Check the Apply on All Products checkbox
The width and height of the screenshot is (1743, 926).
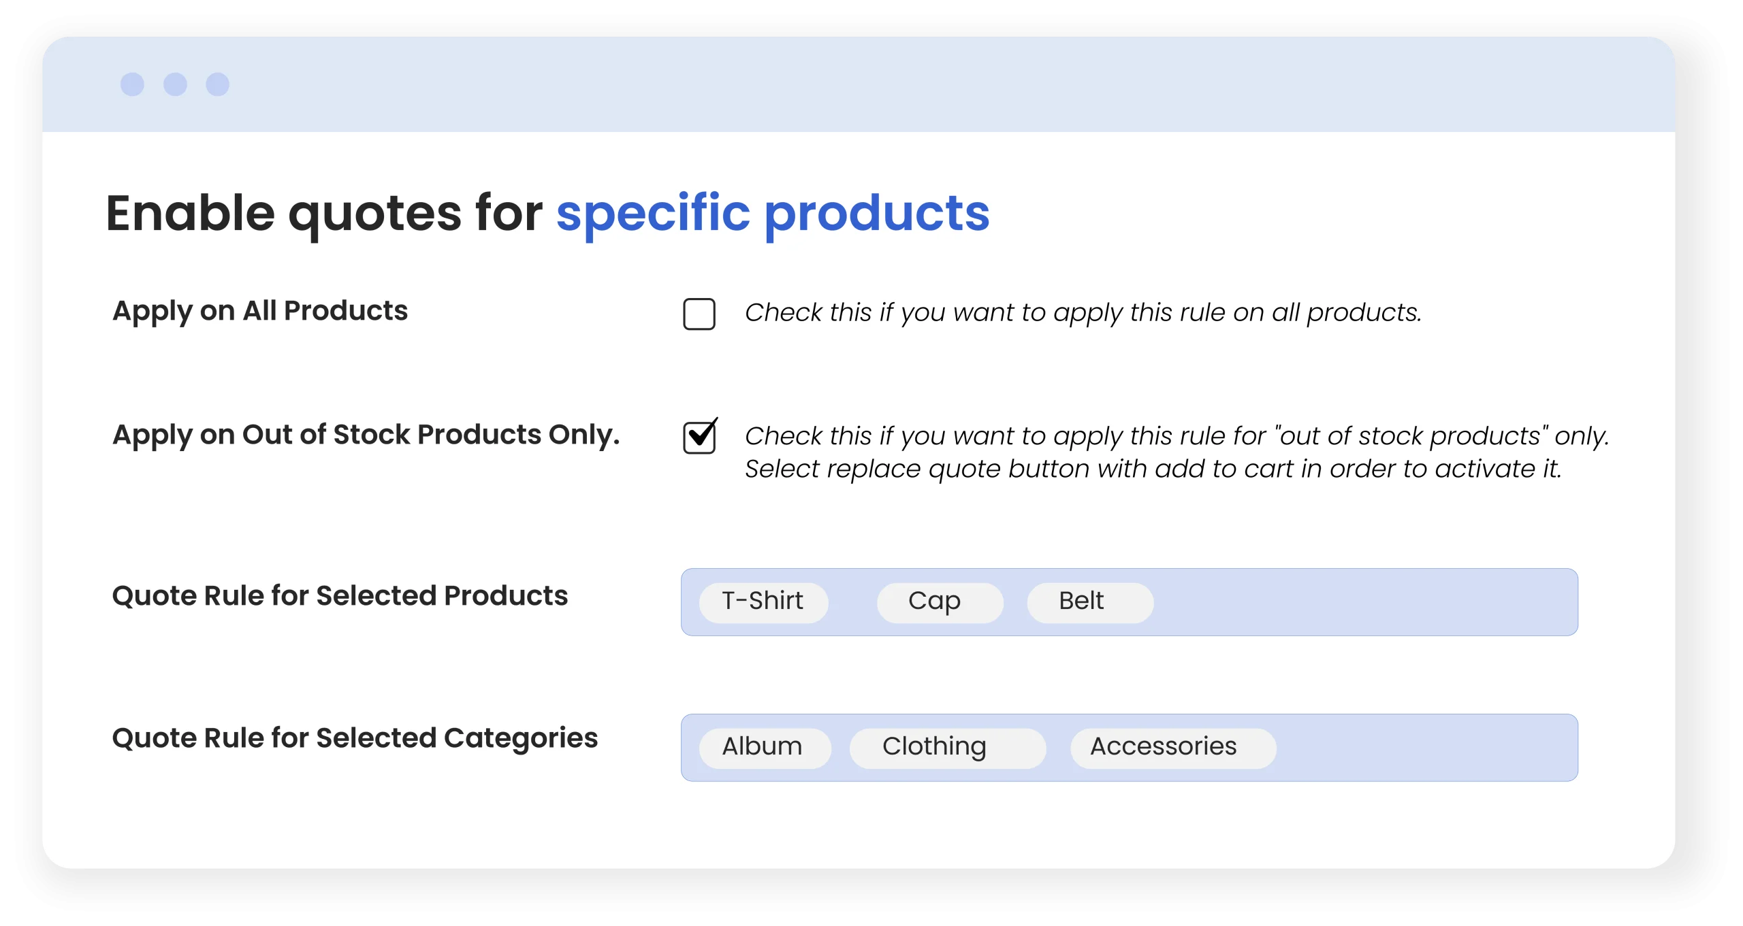tap(699, 314)
